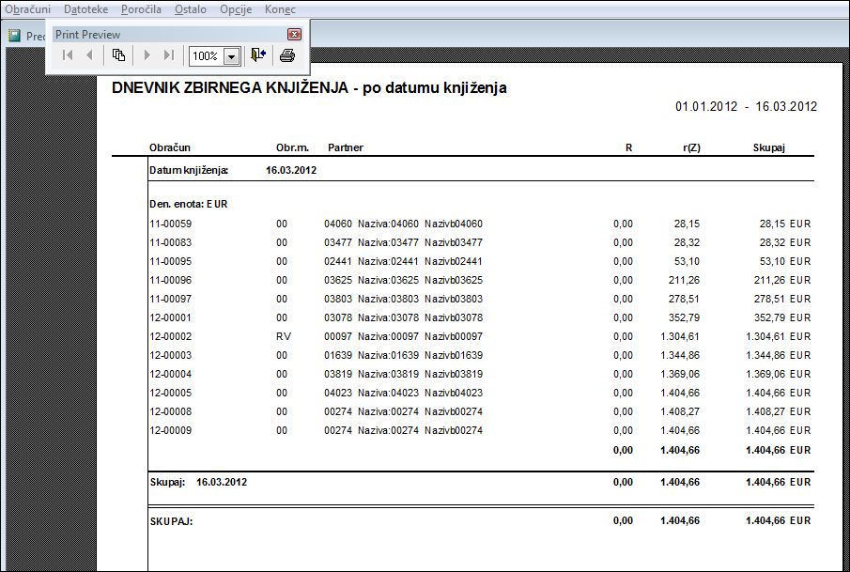Open the Go to Page icon

[x=118, y=55]
